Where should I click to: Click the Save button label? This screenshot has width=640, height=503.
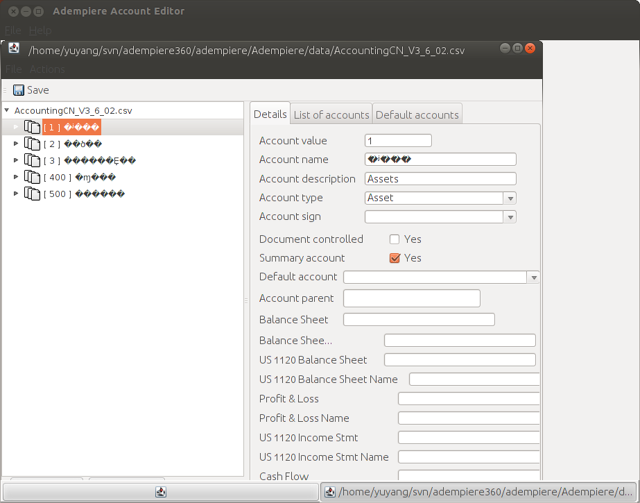click(x=38, y=90)
